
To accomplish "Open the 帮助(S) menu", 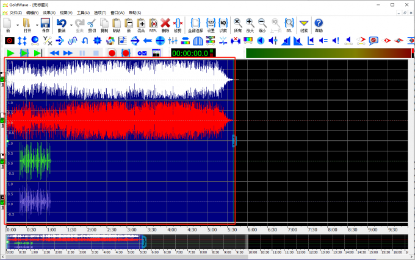I will pyautogui.click(x=135, y=13).
